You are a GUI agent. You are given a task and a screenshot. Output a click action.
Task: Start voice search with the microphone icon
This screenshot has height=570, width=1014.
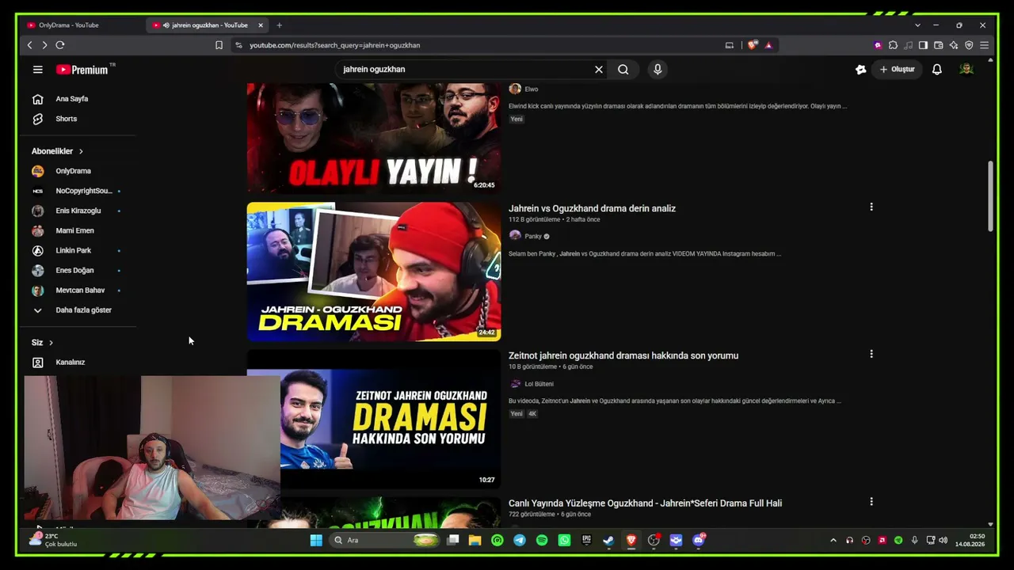click(658, 70)
